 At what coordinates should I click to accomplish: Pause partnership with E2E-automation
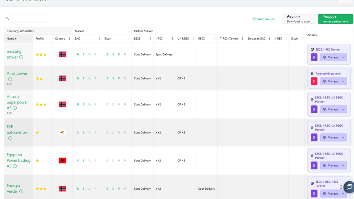(x=314, y=137)
